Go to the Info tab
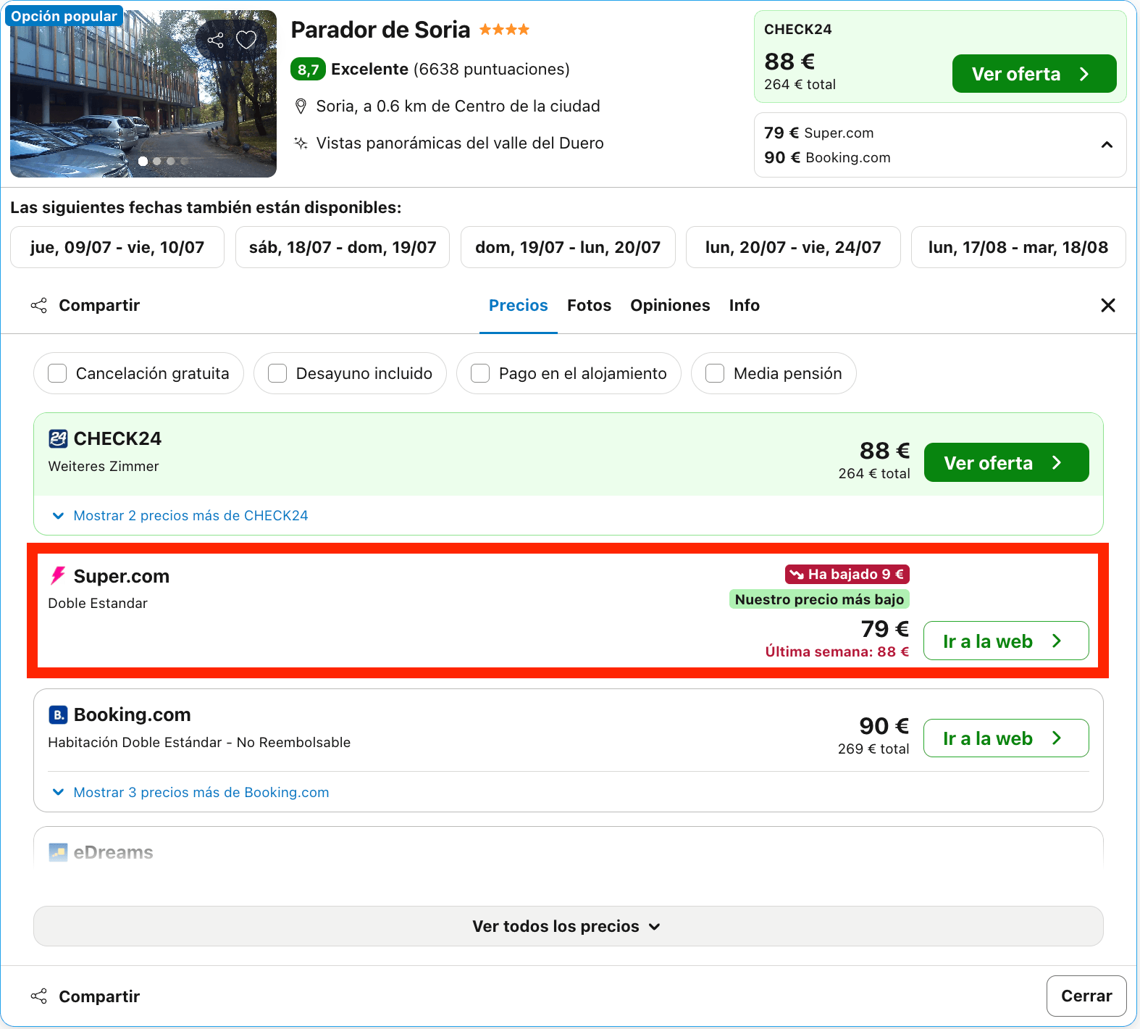 click(745, 305)
